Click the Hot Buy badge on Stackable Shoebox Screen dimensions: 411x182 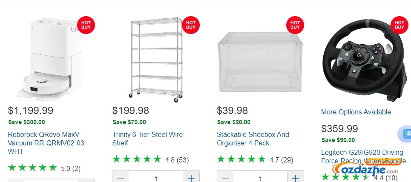coord(295,25)
